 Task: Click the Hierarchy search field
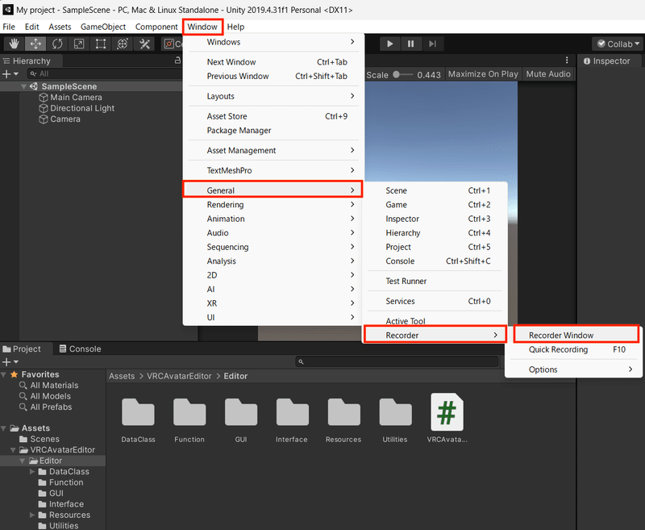coord(105,73)
